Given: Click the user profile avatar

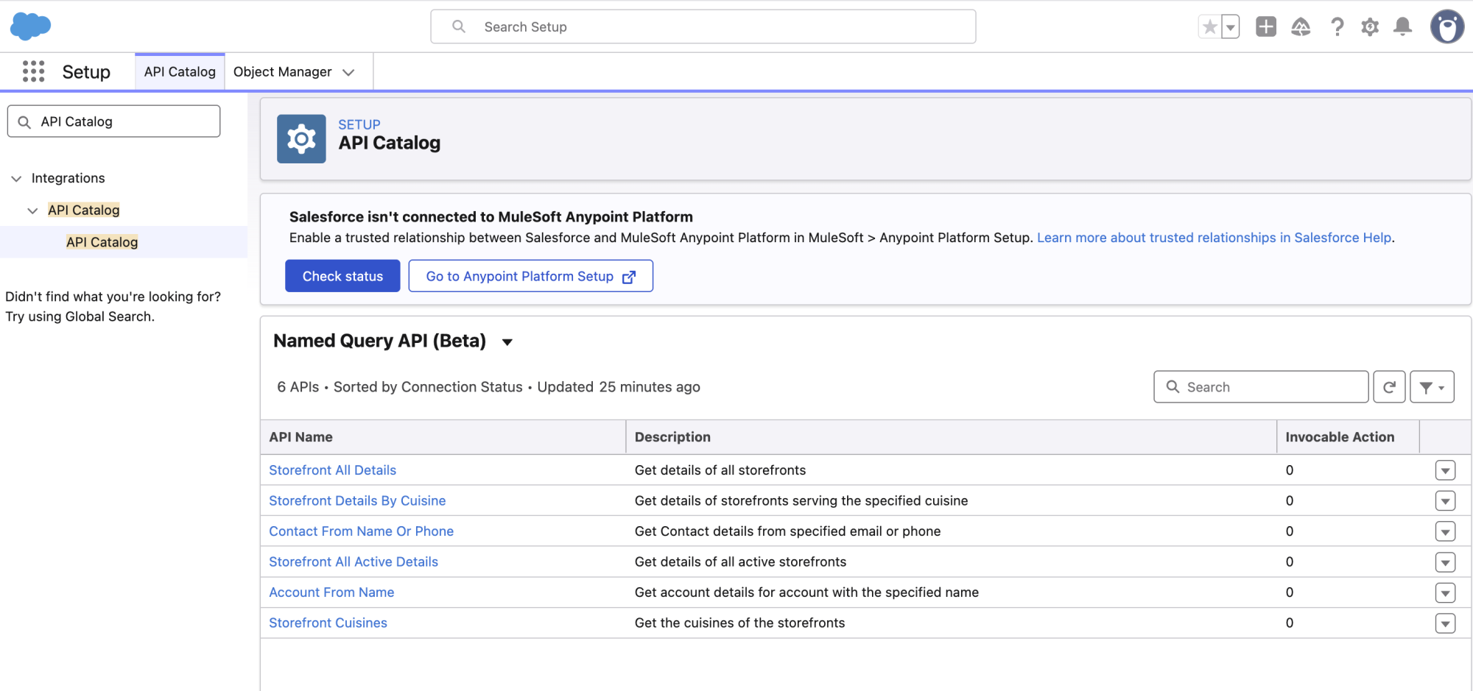Looking at the screenshot, I should 1446,27.
